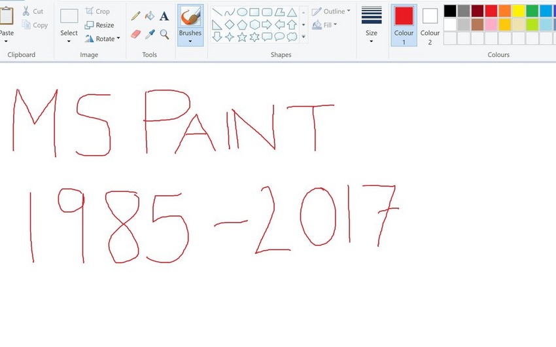
Task: Click the Resize button
Action: tap(99, 25)
